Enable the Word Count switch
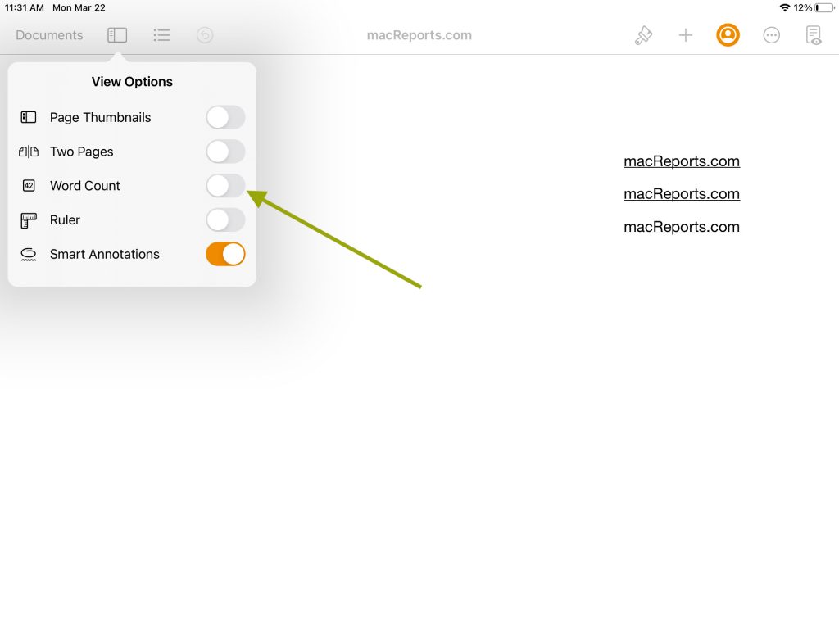 click(225, 186)
